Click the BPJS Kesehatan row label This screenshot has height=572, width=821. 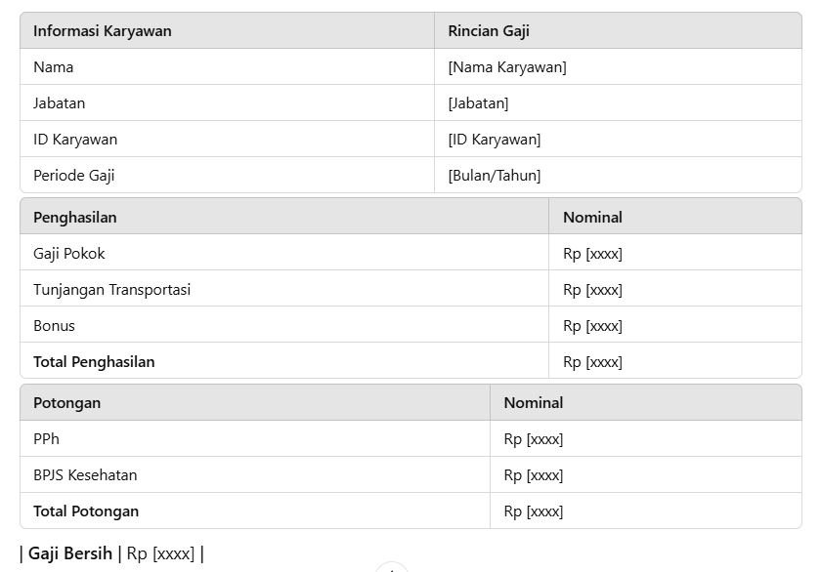[x=85, y=475]
